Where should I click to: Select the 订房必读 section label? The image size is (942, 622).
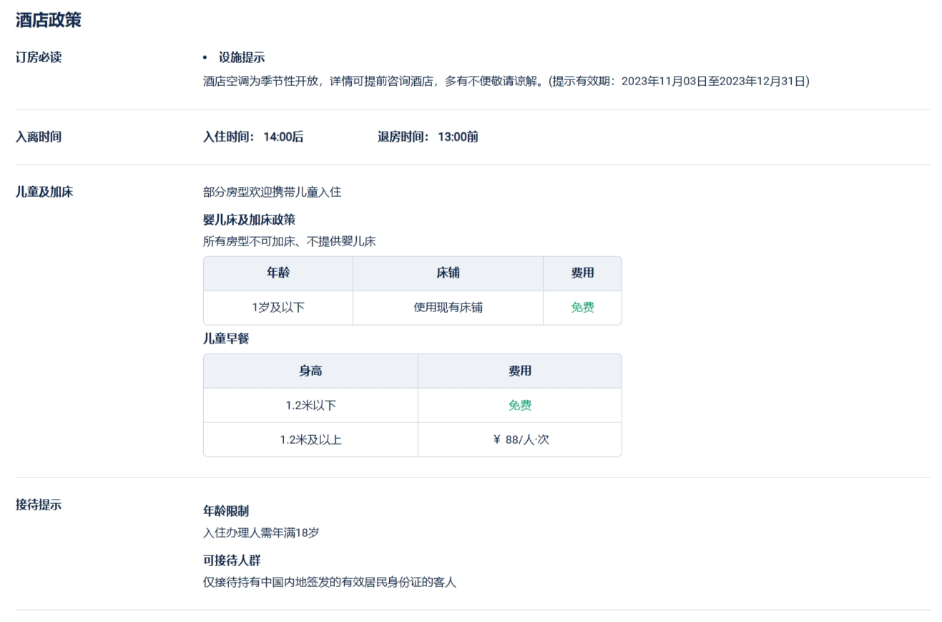(x=39, y=57)
